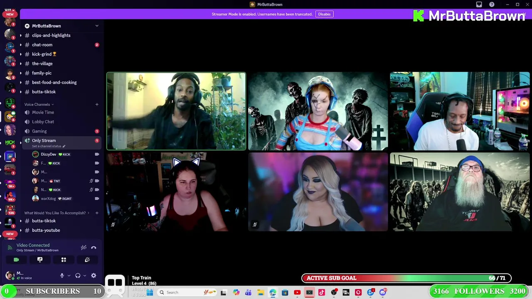Click the camera icon next to DizzyDev

point(97,154)
